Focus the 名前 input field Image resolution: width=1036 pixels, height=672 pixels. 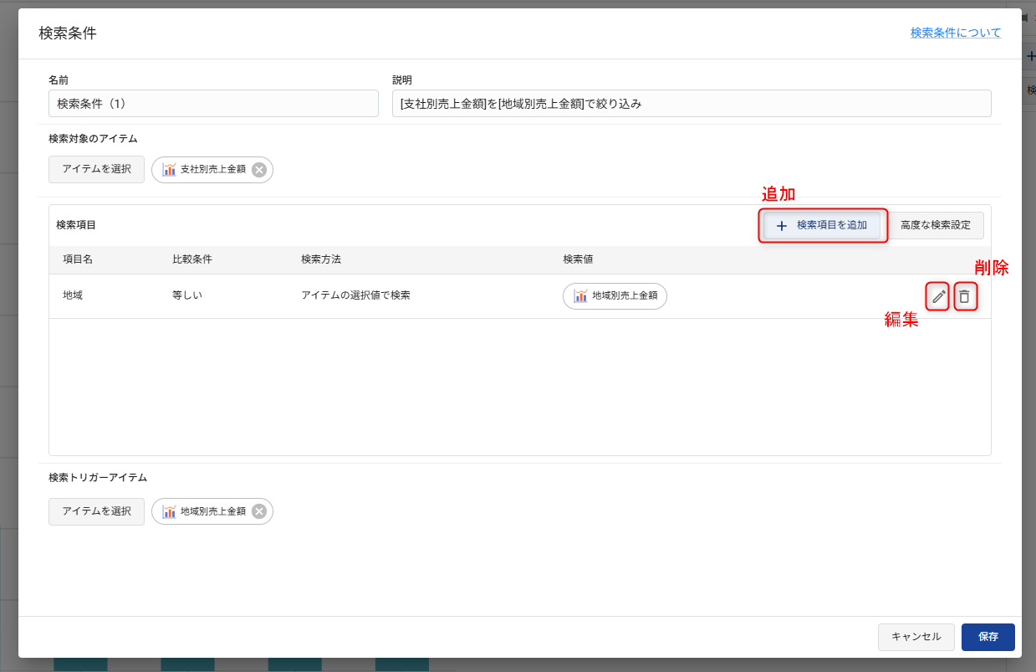(213, 104)
